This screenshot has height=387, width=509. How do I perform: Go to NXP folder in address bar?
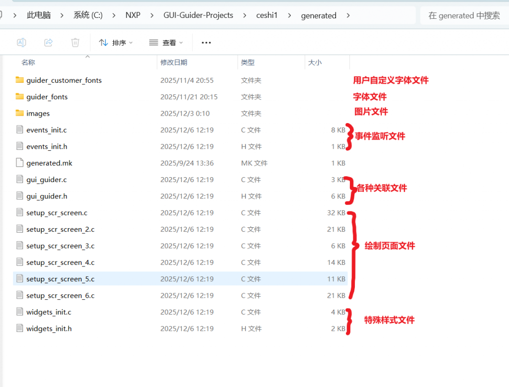point(133,15)
